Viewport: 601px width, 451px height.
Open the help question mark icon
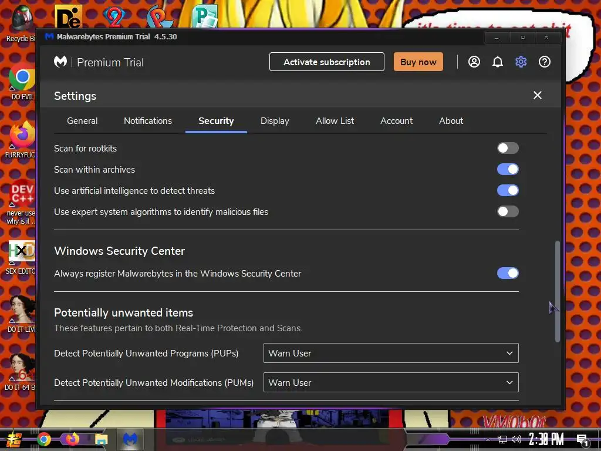pos(544,62)
